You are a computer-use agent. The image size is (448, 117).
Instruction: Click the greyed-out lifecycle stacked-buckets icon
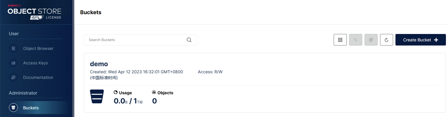click(x=371, y=40)
